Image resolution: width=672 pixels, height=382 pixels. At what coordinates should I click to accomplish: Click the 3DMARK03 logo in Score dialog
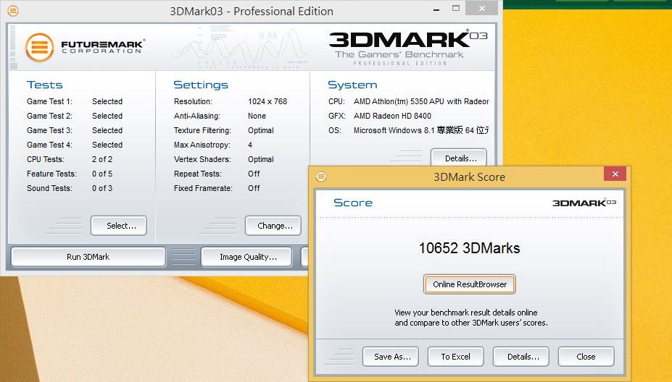[x=584, y=203]
